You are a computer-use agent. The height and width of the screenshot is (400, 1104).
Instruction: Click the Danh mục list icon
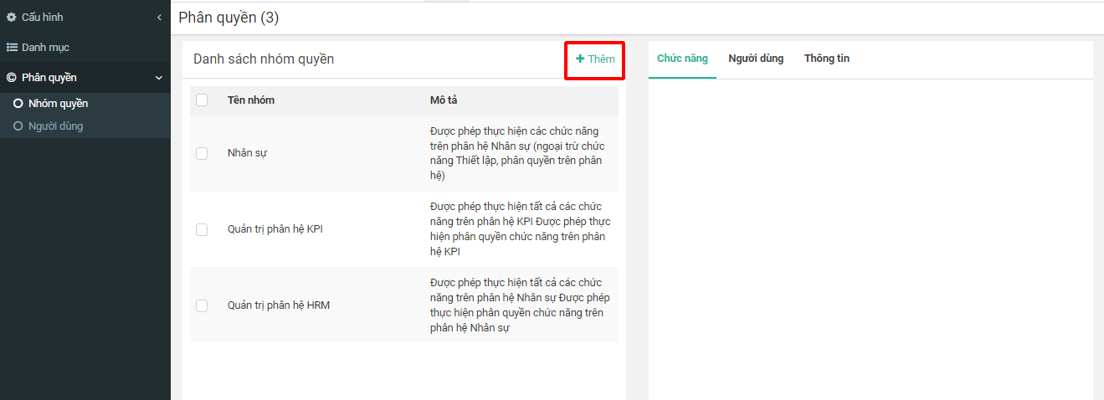pos(12,48)
